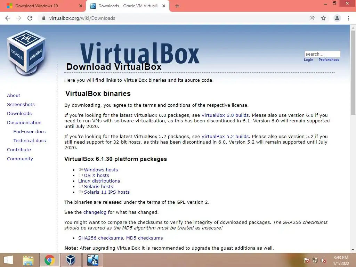Viewport: 356px width, 267px height.
Task: Follow the VirtualBox 5.2 builds link
Action: click(x=225, y=136)
